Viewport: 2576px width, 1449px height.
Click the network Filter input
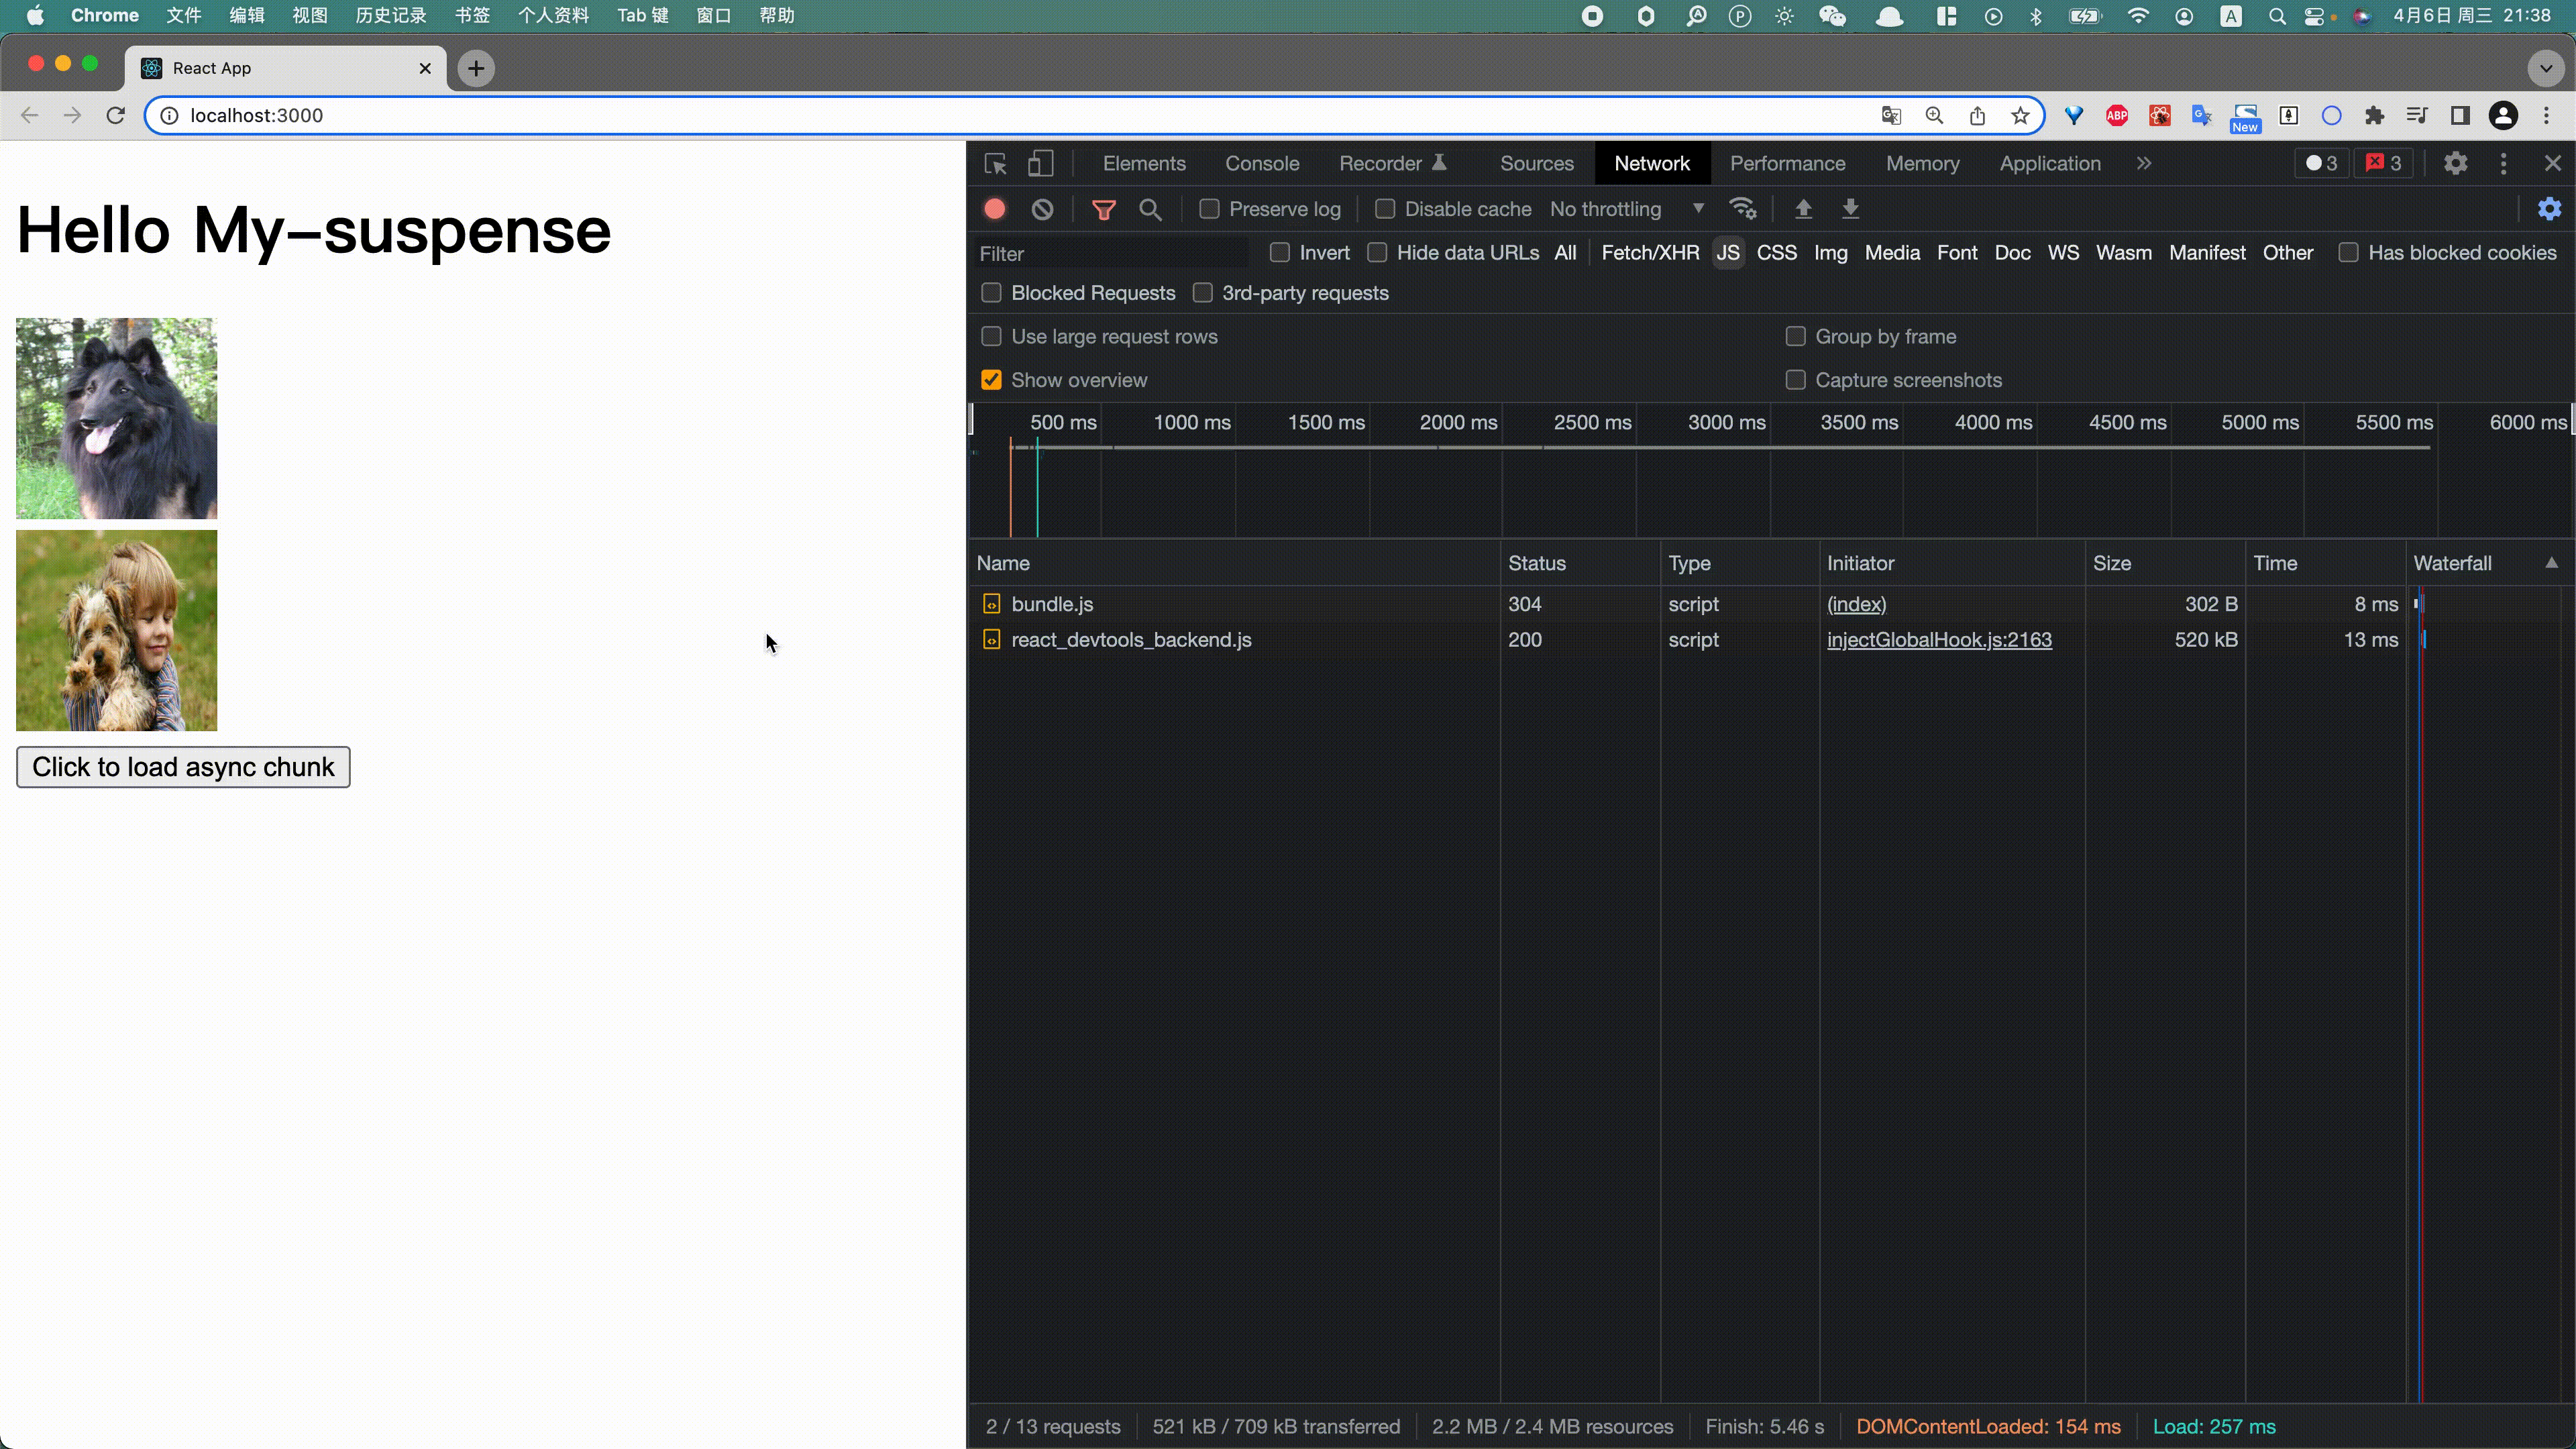(x=1111, y=253)
